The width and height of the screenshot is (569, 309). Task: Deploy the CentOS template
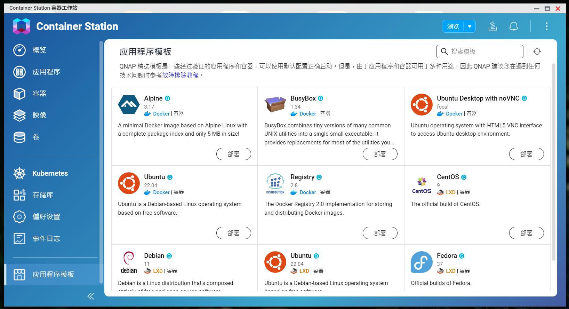point(527,233)
